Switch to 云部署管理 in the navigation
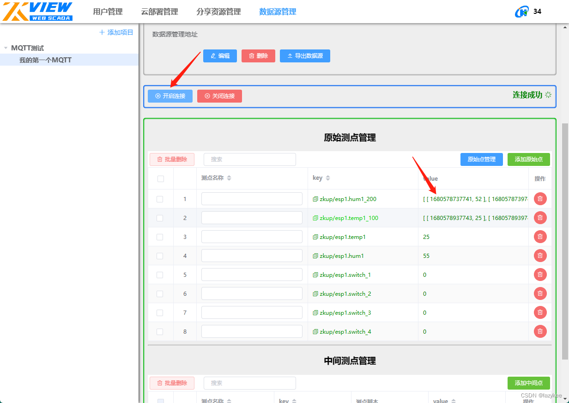This screenshot has height=403, width=569. point(159,12)
